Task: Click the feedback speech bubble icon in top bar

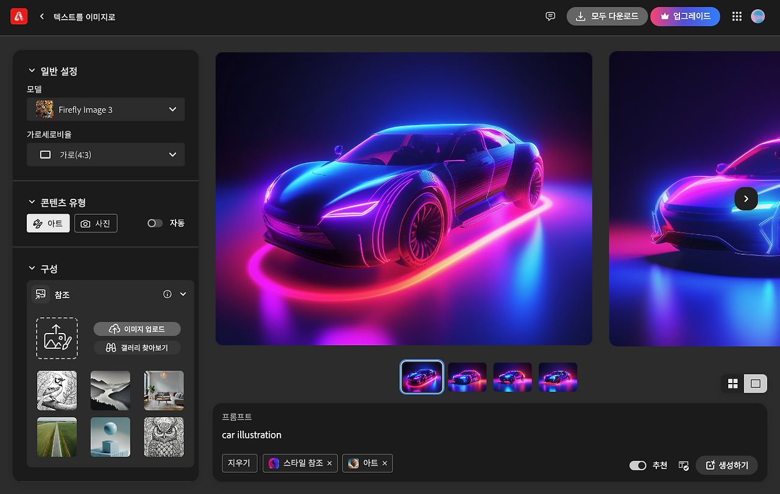Action: click(550, 16)
